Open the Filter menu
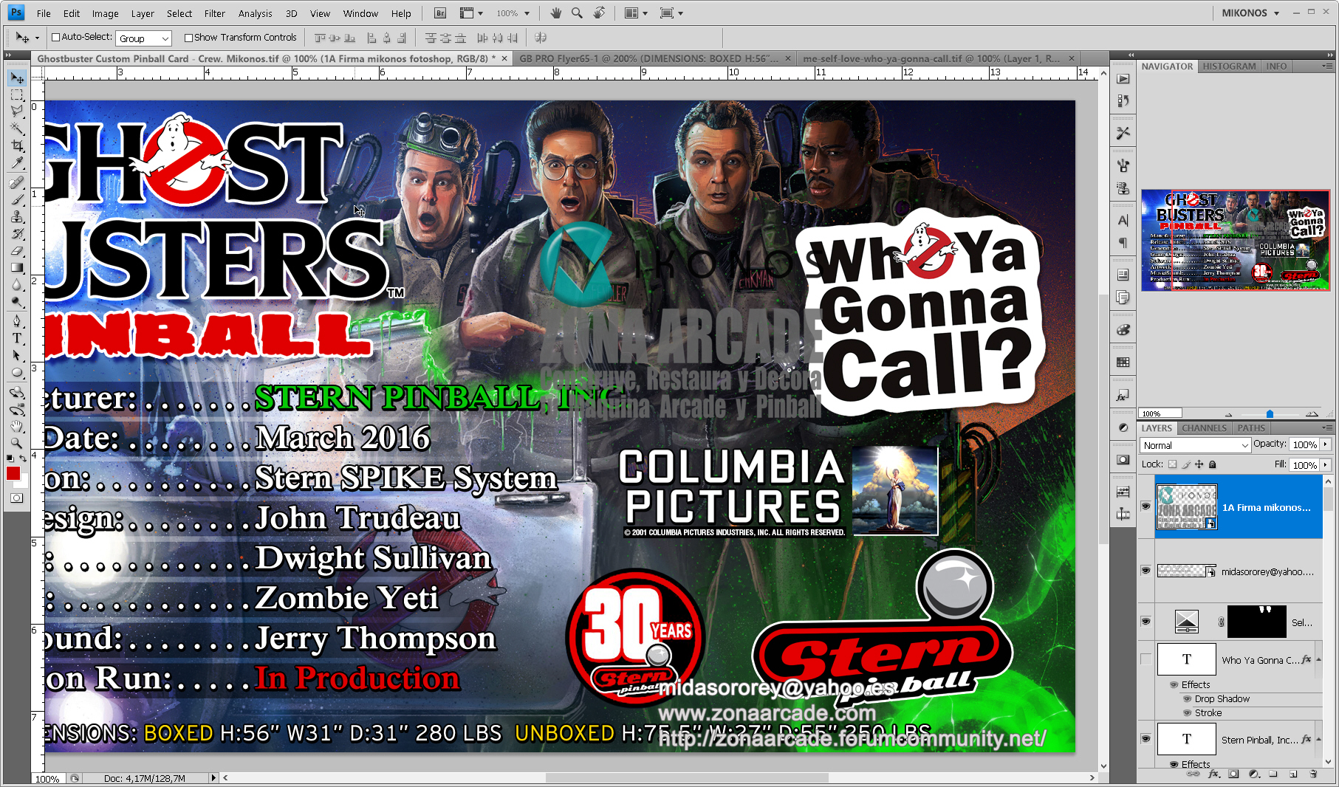This screenshot has width=1339, height=787. pos(215,13)
